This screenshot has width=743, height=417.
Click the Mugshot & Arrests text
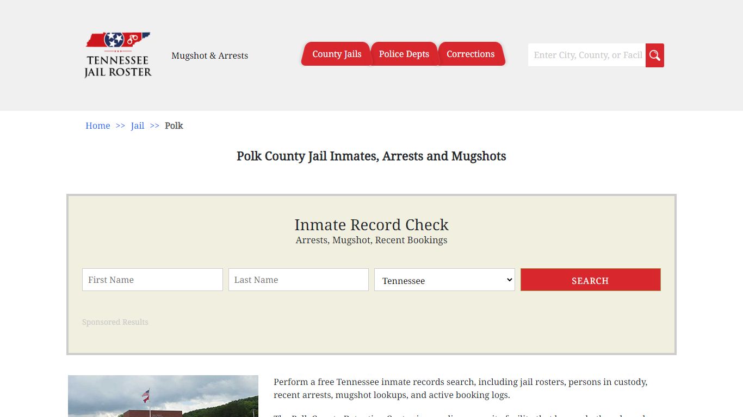(x=210, y=55)
